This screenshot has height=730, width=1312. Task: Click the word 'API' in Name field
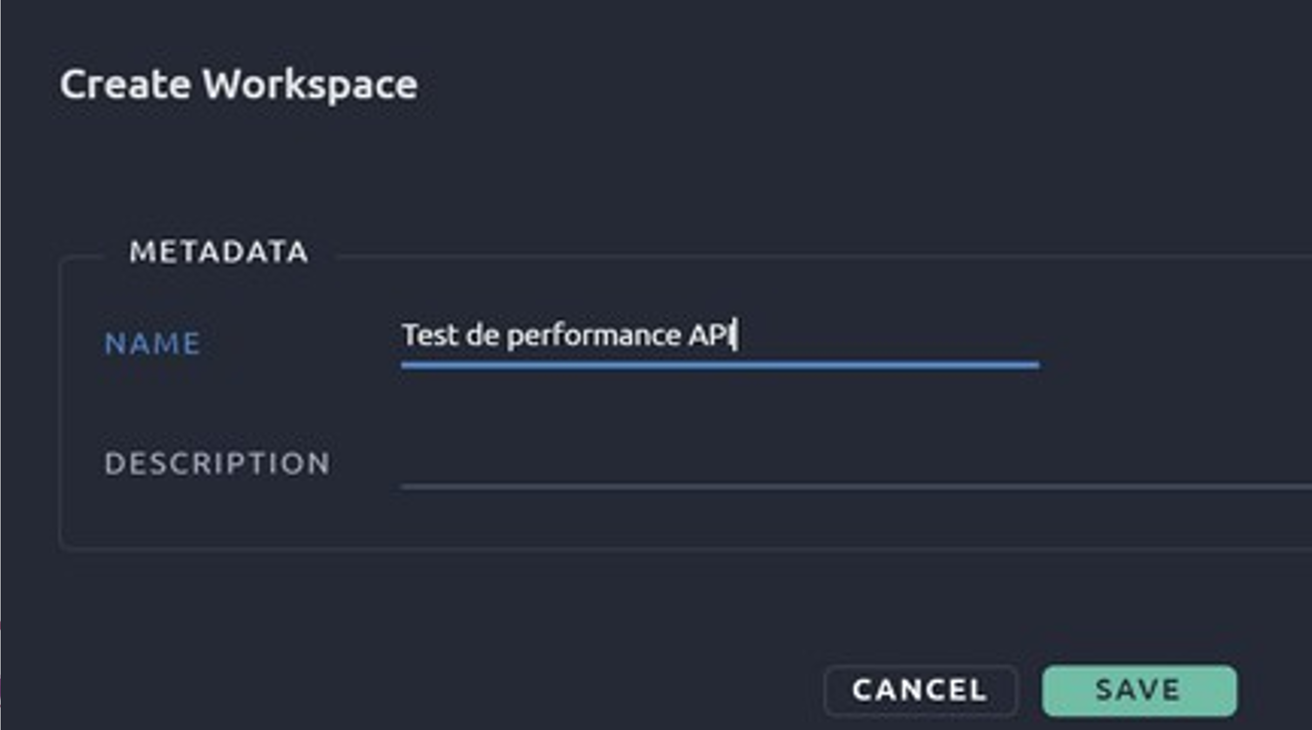pos(708,336)
